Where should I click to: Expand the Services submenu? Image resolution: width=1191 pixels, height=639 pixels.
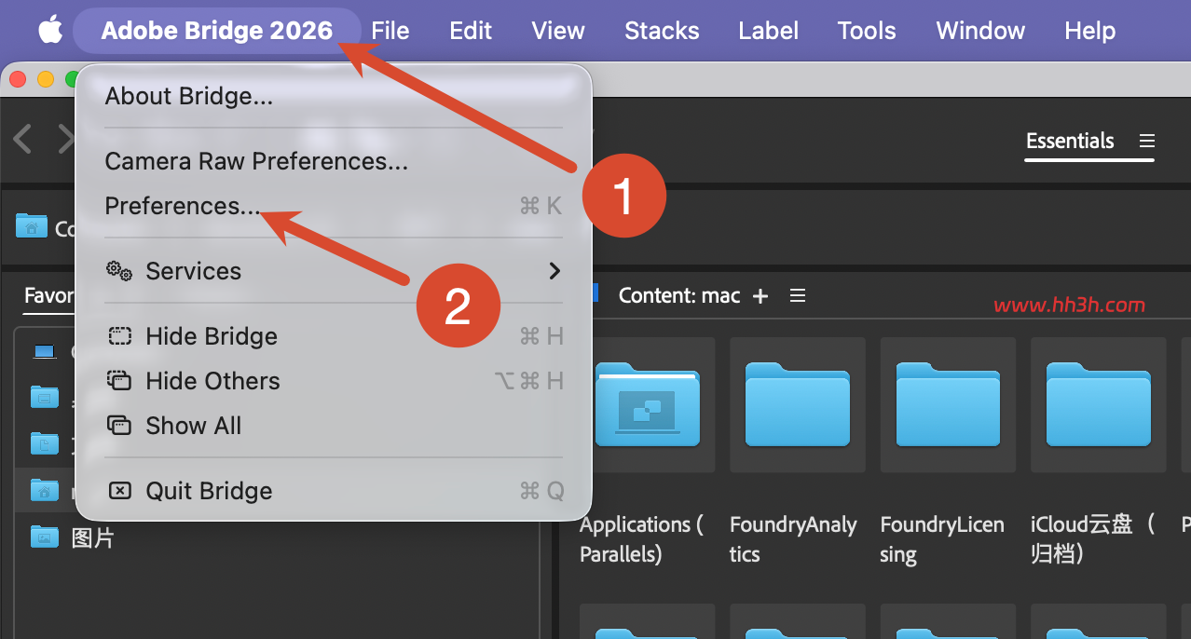[x=334, y=271]
